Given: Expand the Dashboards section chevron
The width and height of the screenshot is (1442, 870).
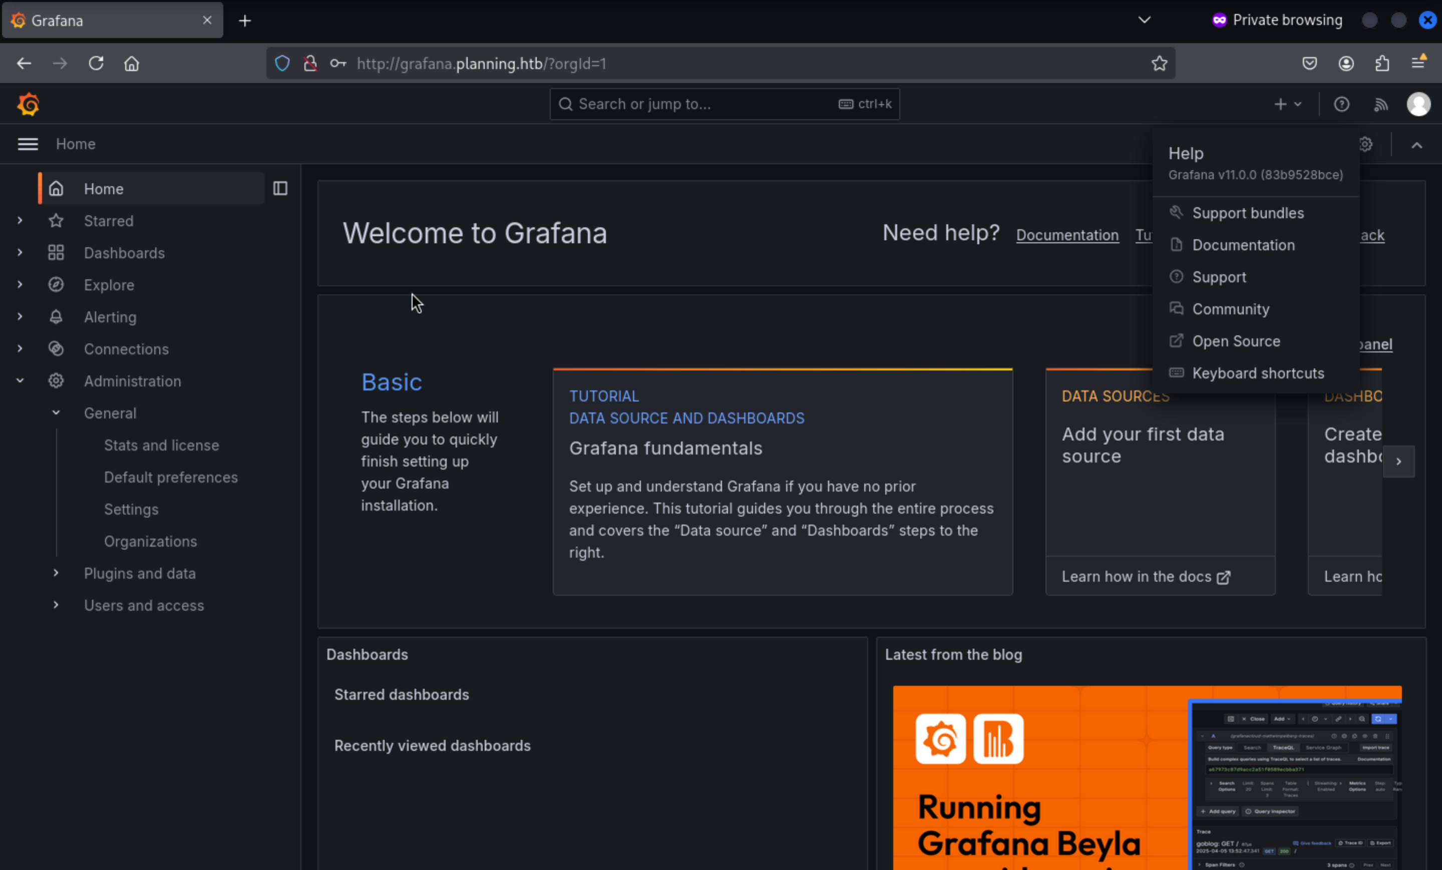Looking at the screenshot, I should (20, 253).
